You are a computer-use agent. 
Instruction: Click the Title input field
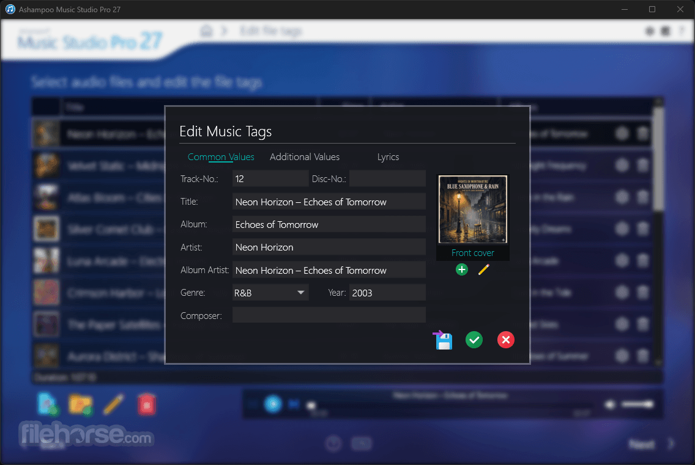(329, 202)
